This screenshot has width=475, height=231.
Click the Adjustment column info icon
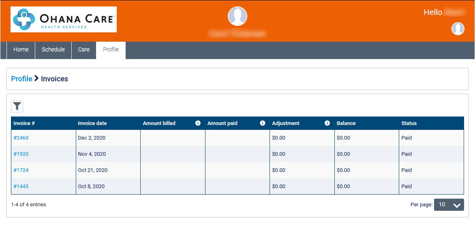327,123
